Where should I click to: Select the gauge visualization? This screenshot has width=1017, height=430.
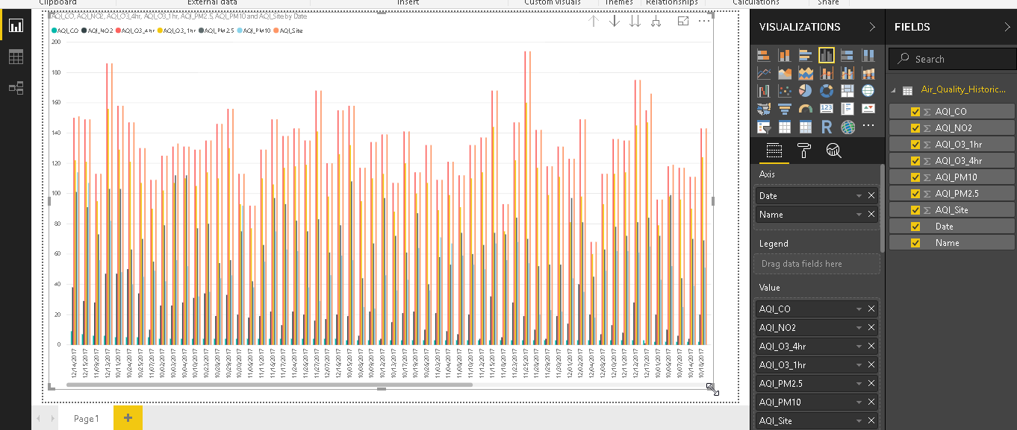pyautogui.click(x=805, y=109)
